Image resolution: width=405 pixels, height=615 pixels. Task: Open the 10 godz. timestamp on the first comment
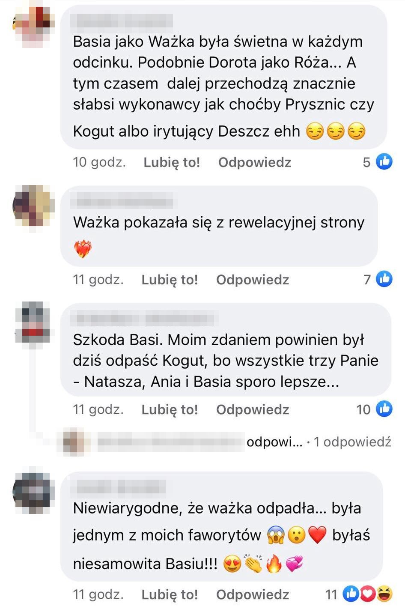(99, 162)
